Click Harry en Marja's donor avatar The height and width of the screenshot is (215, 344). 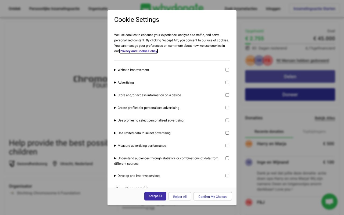tap(249, 144)
